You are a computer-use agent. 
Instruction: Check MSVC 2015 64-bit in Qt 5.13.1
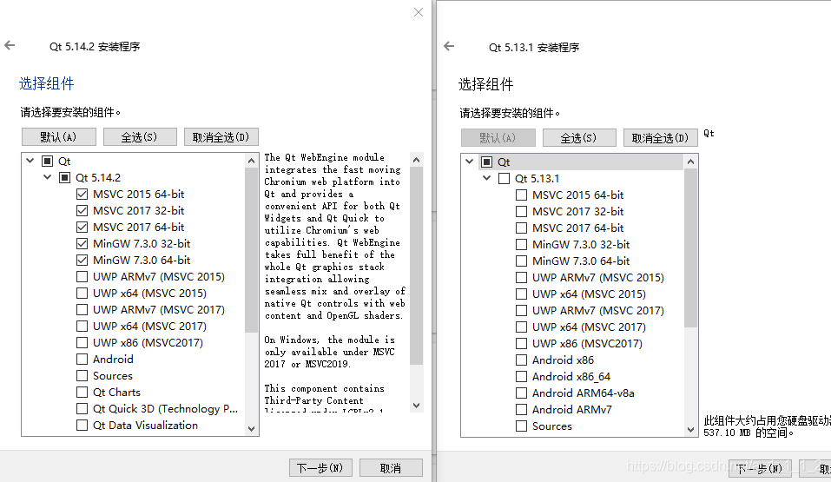point(521,195)
